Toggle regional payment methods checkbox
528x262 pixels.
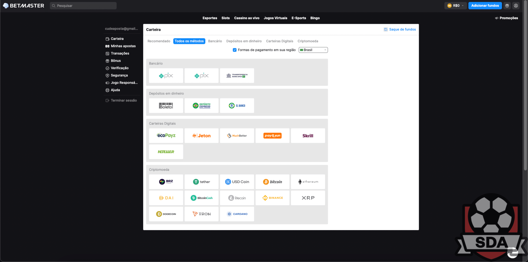click(235, 50)
